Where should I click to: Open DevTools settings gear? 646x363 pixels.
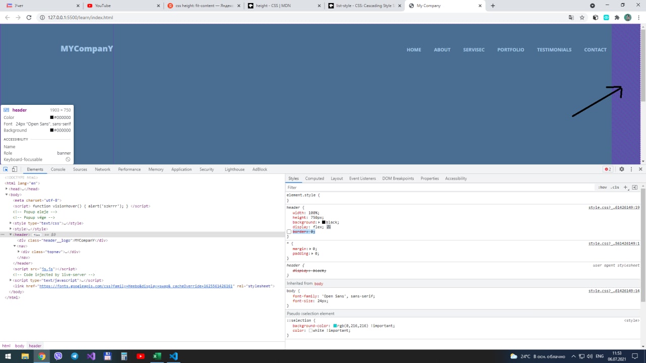pos(622,169)
